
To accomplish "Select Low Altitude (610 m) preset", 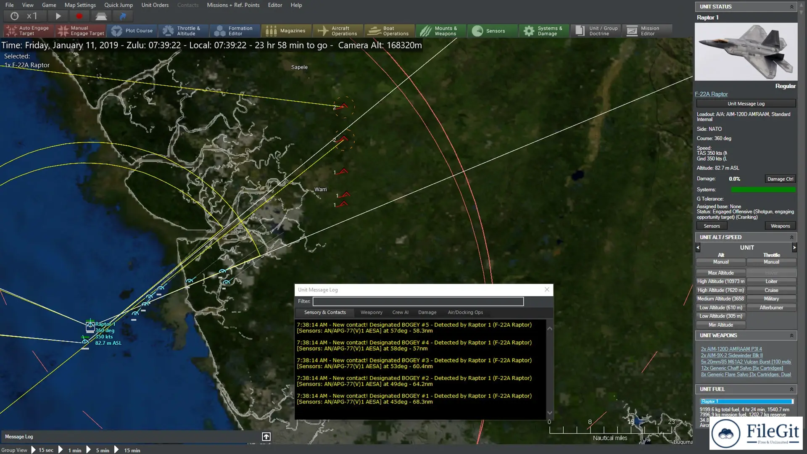I will click(x=721, y=308).
